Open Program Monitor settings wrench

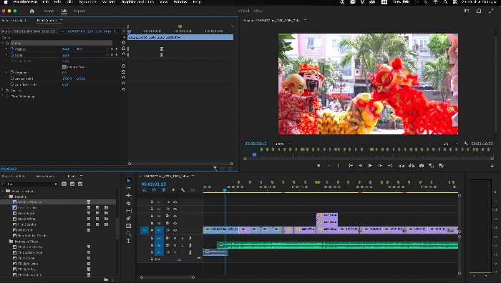pos(466,144)
